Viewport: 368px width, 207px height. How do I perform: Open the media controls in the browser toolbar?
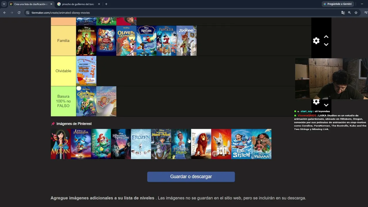[x=366, y=13]
